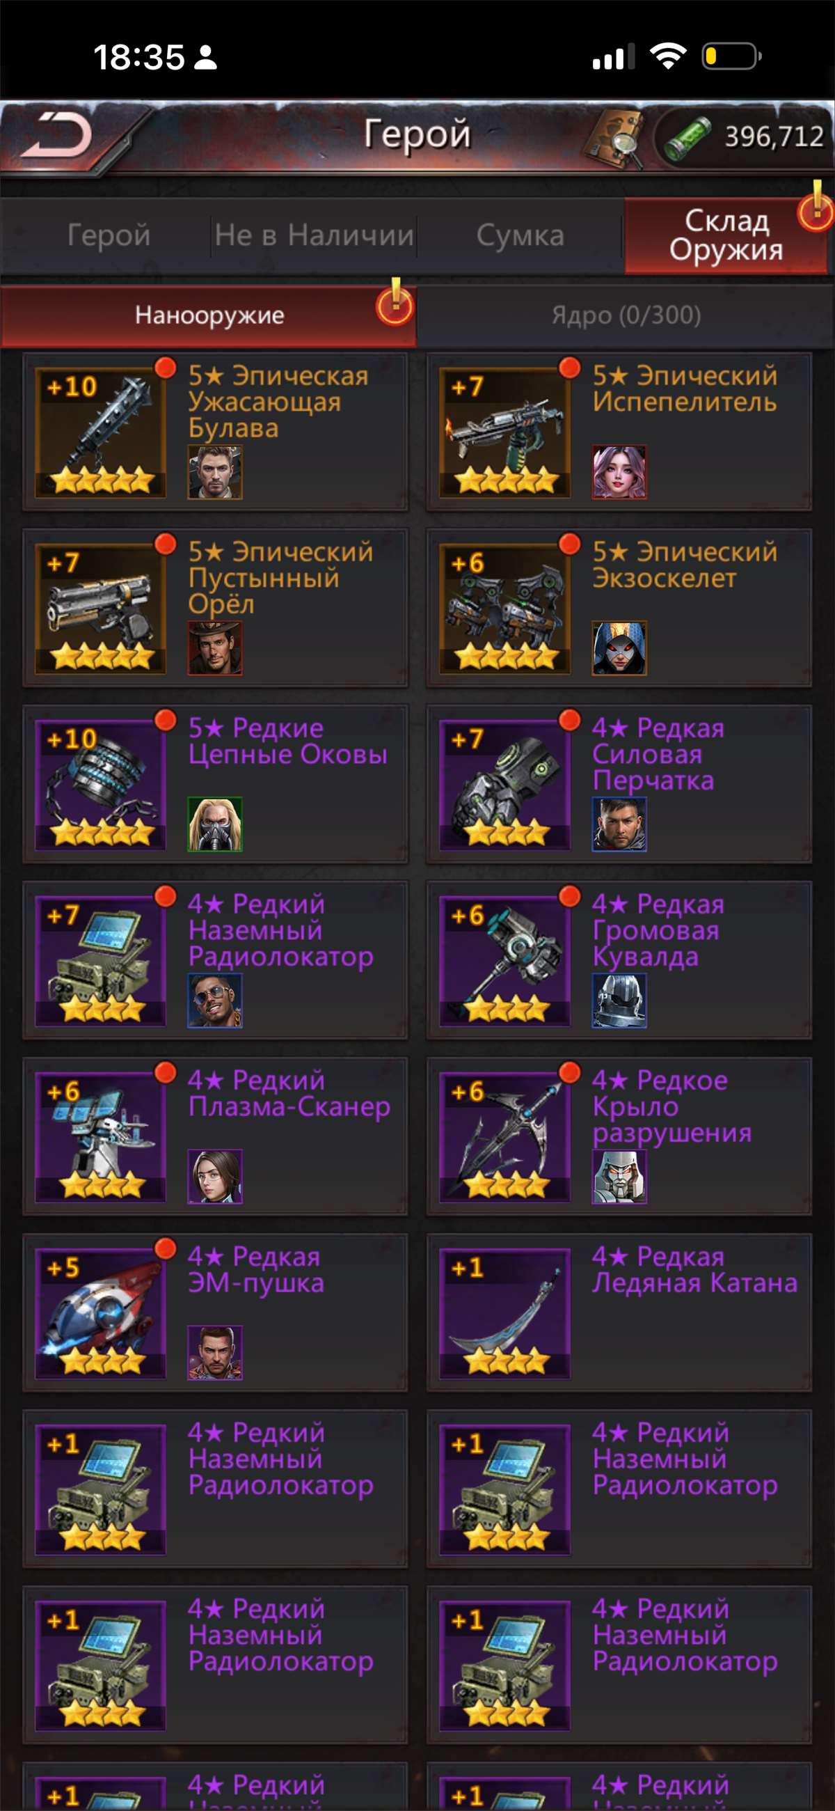Screen dimensions: 835x1811
Task: Select the Экзоскелет weapon icon
Action: click(x=504, y=609)
